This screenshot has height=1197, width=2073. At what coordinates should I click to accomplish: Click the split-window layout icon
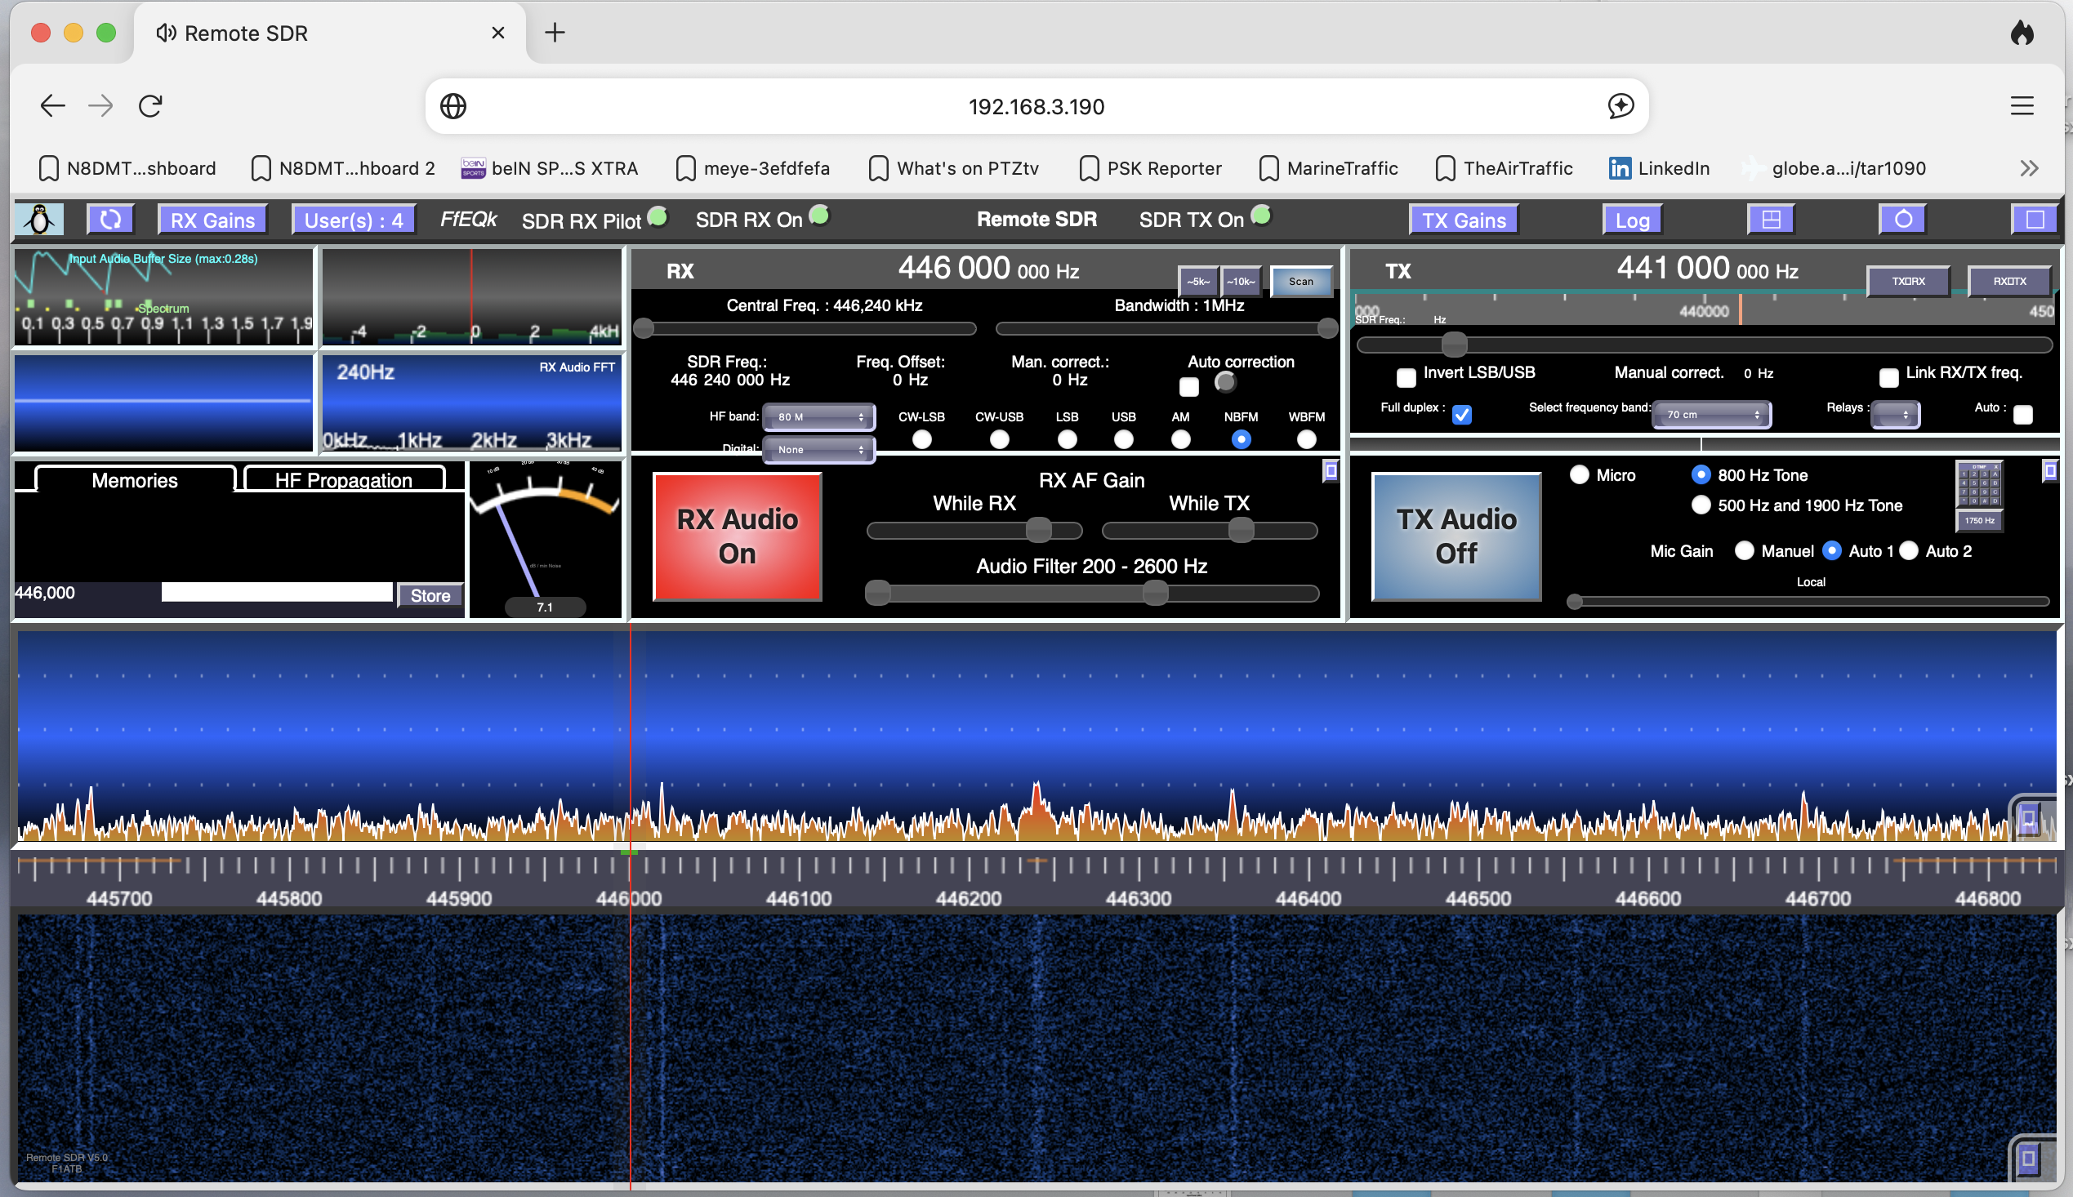point(1771,220)
